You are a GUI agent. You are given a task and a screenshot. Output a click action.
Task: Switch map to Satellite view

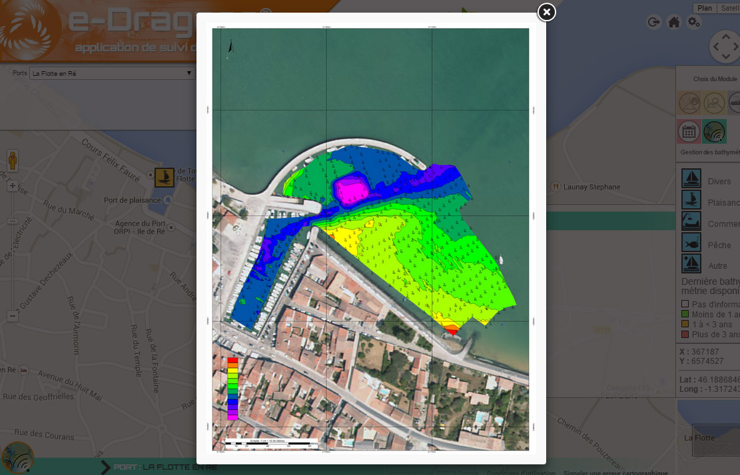click(729, 8)
